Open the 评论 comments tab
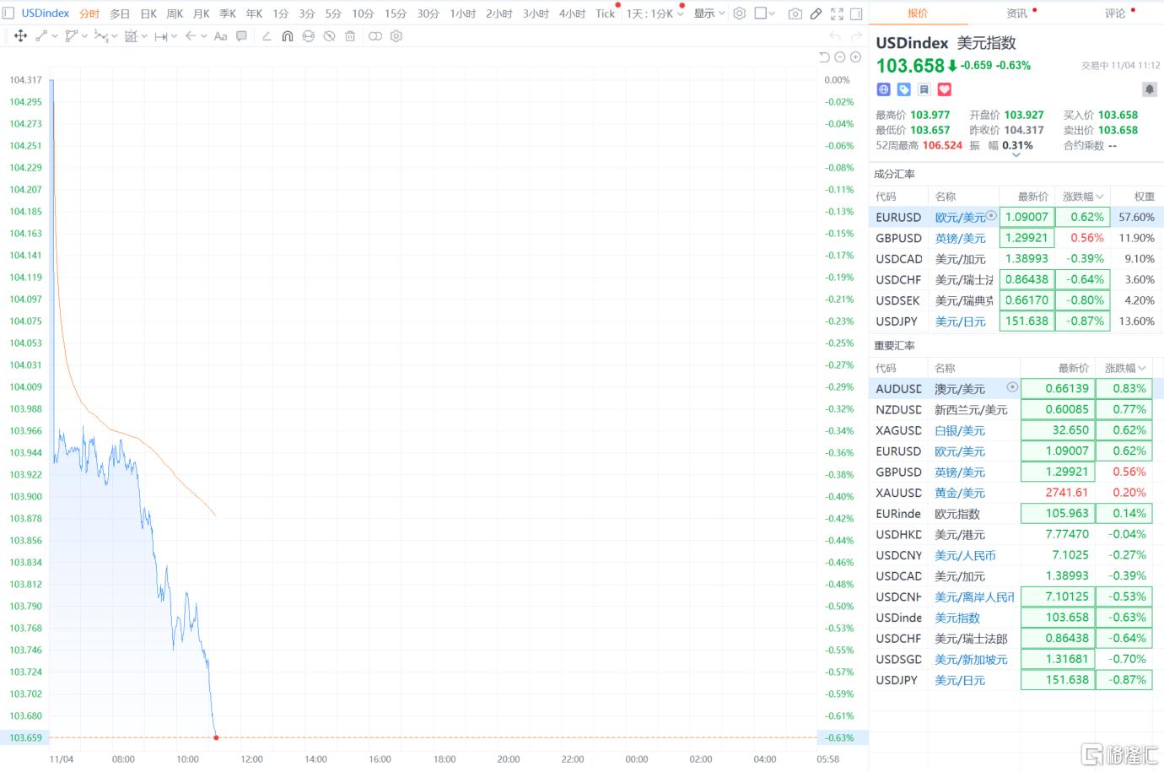This screenshot has width=1164, height=772. [1115, 13]
